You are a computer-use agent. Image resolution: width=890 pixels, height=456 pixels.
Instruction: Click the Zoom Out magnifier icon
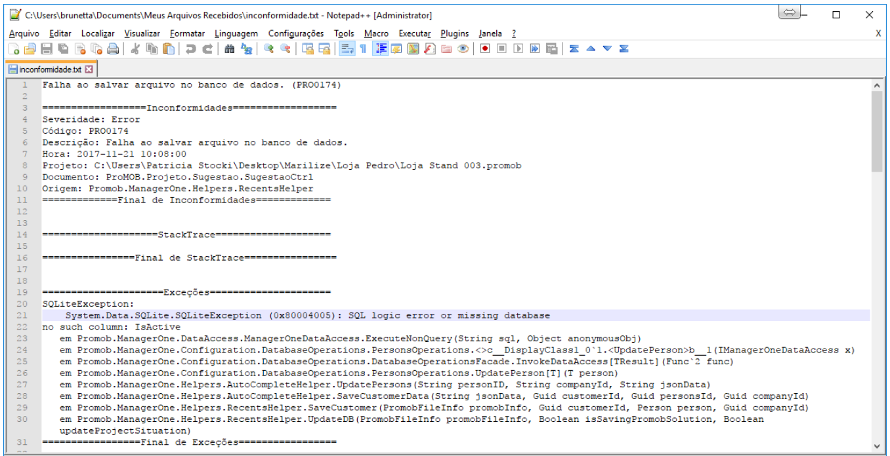click(285, 48)
